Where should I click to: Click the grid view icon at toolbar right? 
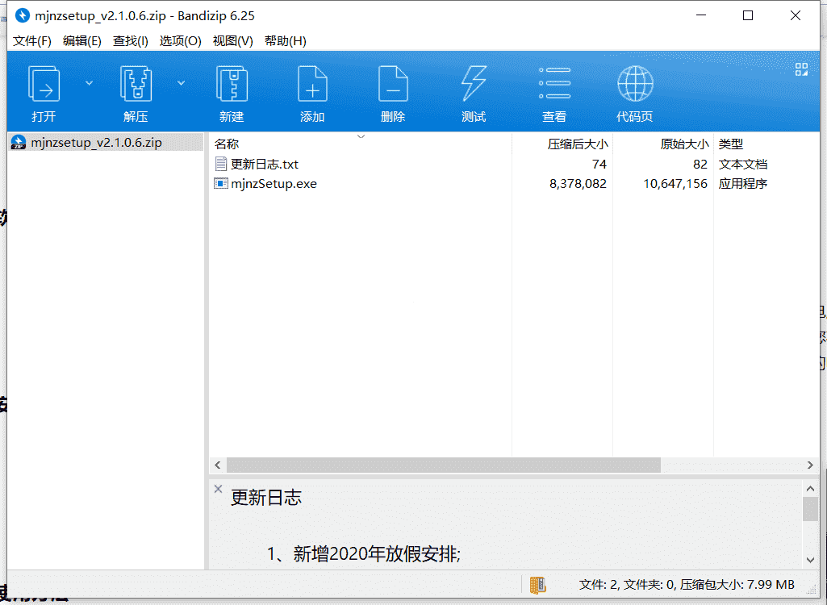[x=802, y=69]
